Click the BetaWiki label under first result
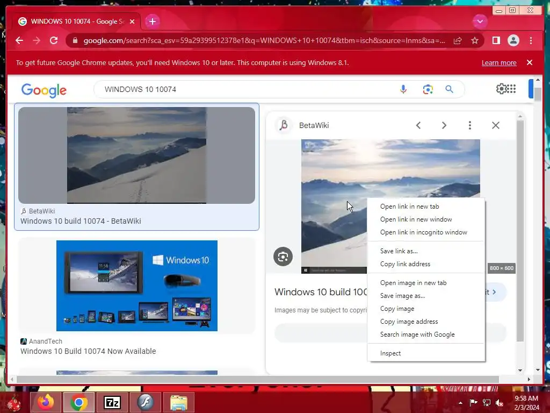The width and height of the screenshot is (550, 413). (x=42, y=211)
